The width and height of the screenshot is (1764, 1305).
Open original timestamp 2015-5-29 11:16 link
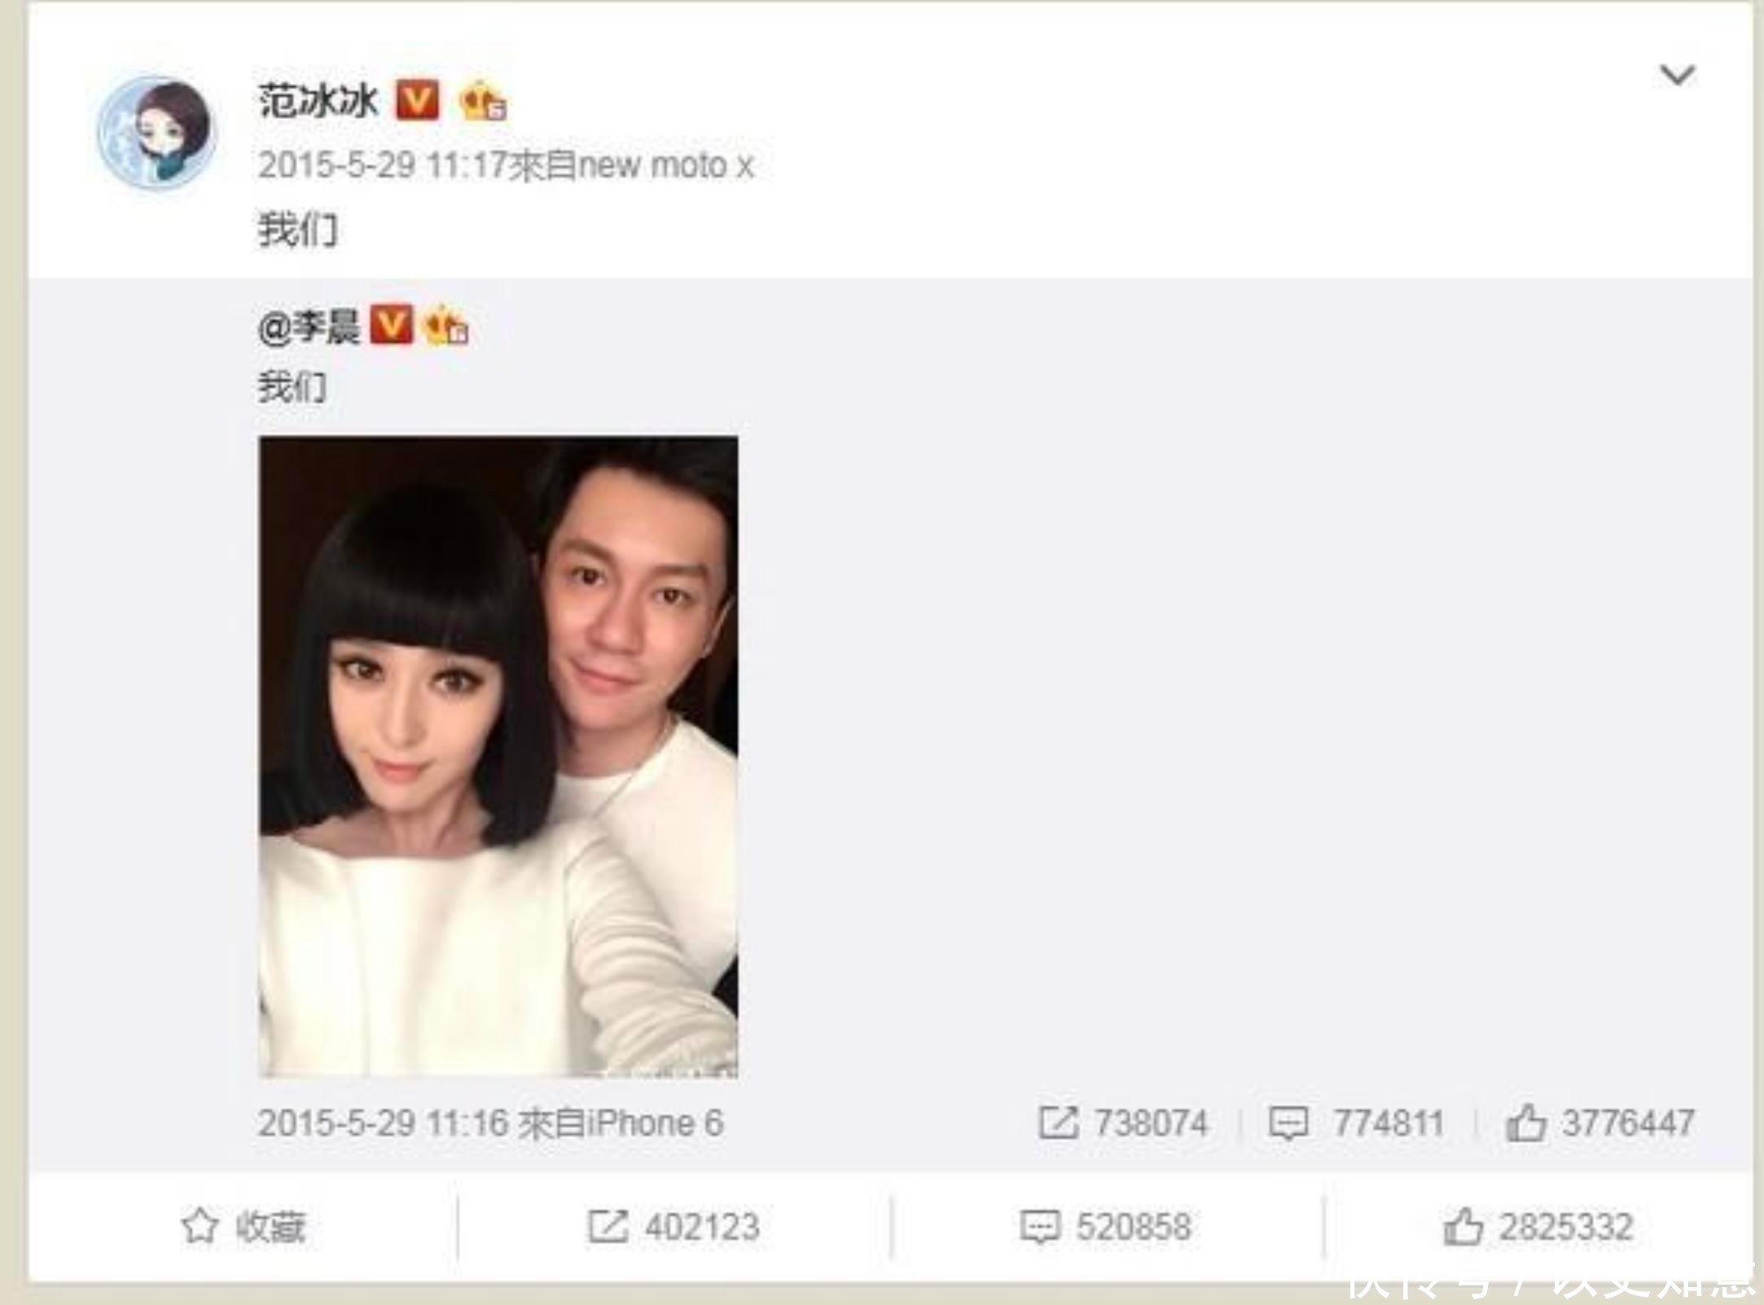(383, 1123)
